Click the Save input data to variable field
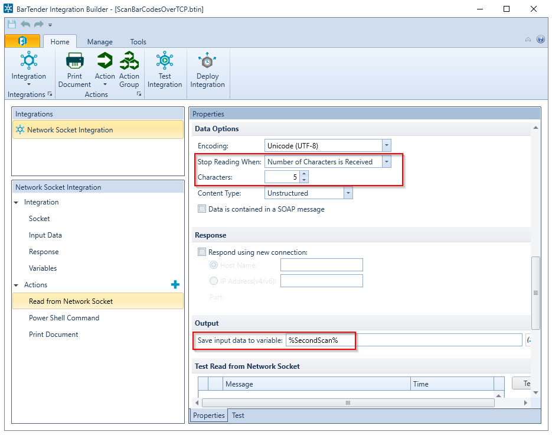Screen dimensions: 552x435 (x=404, y=340)
